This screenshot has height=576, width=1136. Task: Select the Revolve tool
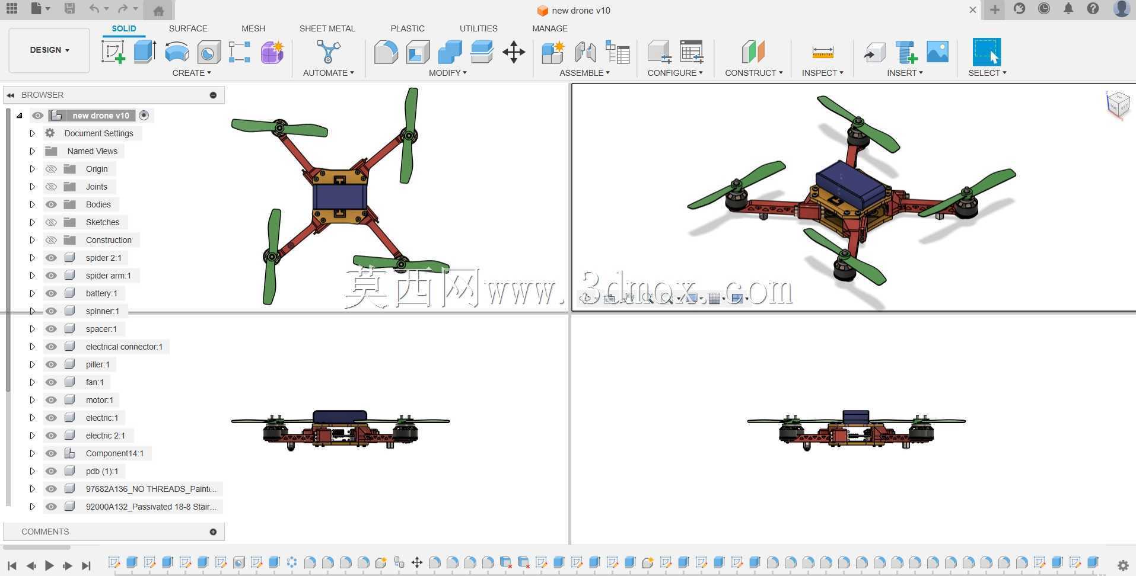pyautogui.click(x=177, y=52)
